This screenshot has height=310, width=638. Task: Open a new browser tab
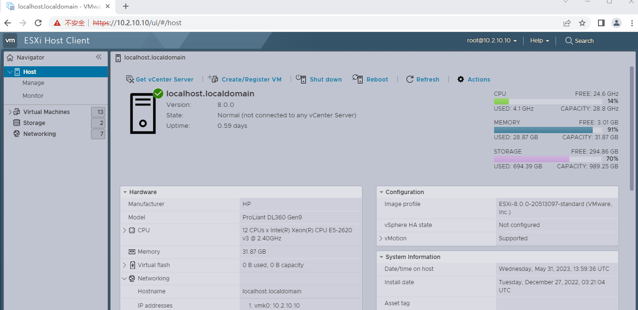coord(126,6)
